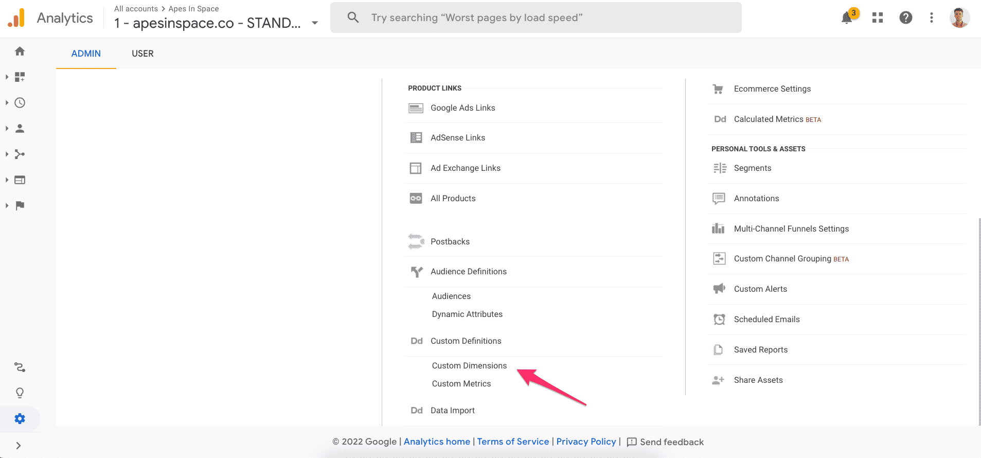Select the ADMIN tab
Screen dimensions: 981x458
(x=86, y=54)
